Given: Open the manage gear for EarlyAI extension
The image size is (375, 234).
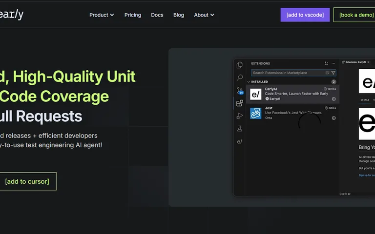Looking at the screenshot, I should (333, 99).
